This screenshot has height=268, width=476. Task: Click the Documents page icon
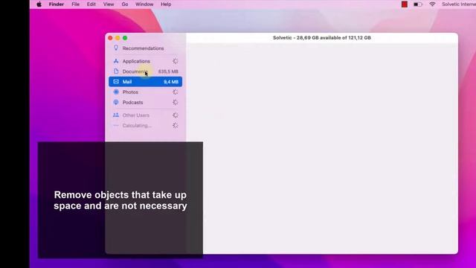point(116,71)
